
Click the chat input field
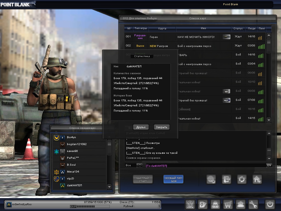tap(205, 165)
